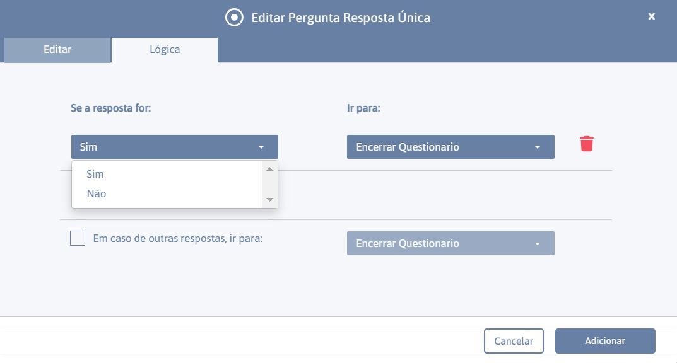Click the scroll-up arrow in answer list
The width and height of the screenshot is (677, 363).
[x=270, y=169]
